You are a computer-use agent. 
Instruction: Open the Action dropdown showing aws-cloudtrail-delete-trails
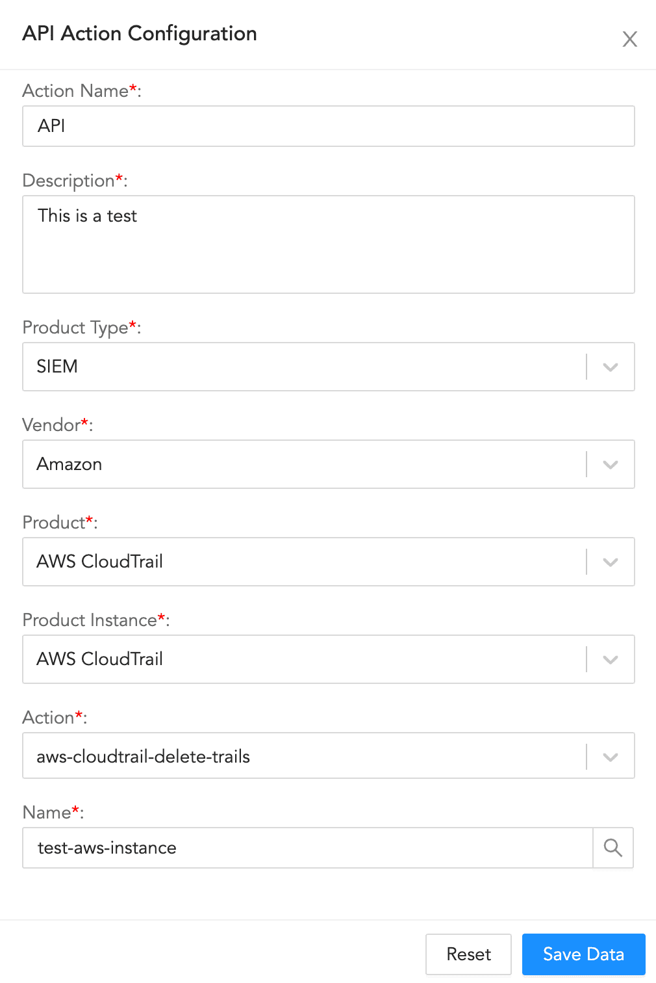[609, 755]
